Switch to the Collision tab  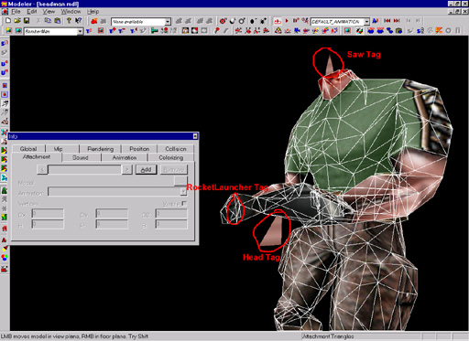coord(176,149)
